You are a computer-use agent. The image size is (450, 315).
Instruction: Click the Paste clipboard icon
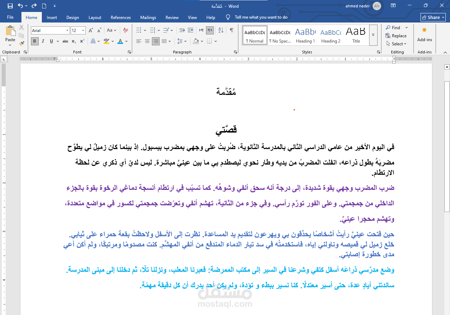coord(11,31)
